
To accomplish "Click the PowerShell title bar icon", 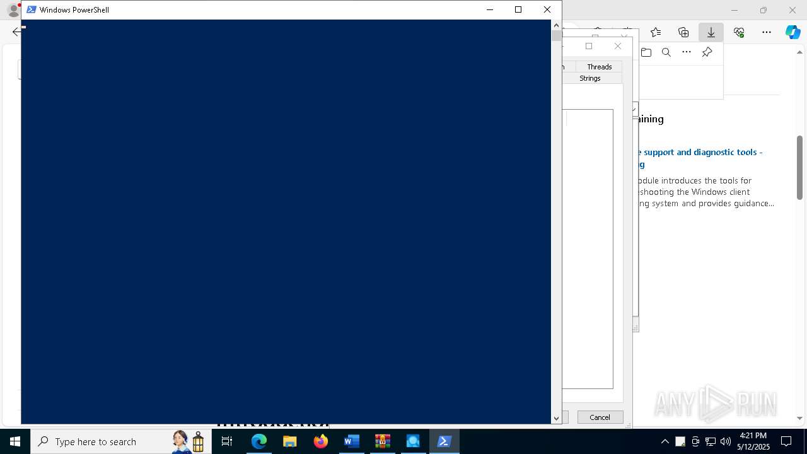I will coord(31,9).
